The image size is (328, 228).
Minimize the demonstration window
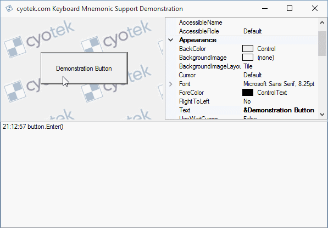[x=265, y=8]
